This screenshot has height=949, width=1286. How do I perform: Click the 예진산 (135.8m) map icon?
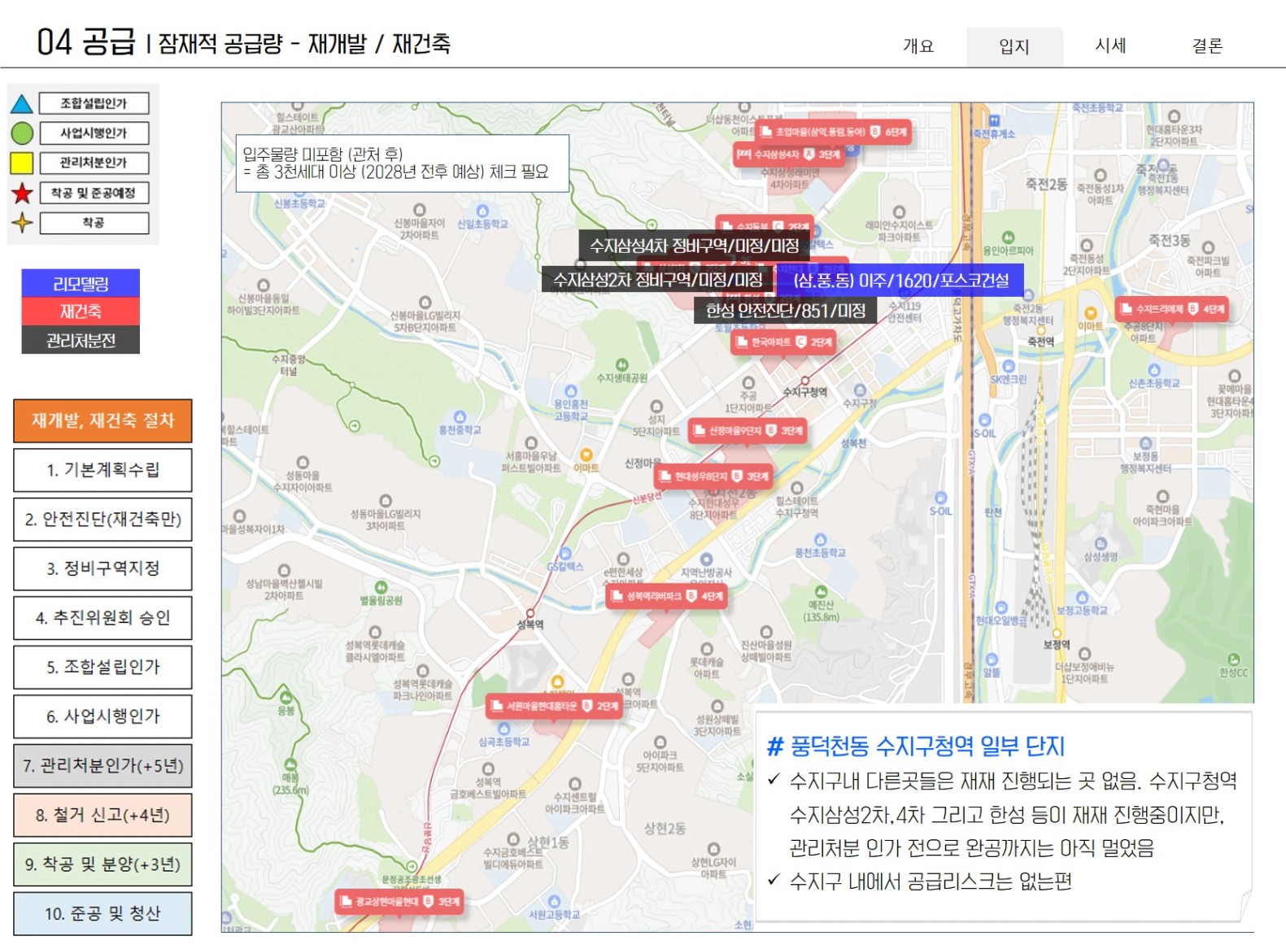coord(821,591)
